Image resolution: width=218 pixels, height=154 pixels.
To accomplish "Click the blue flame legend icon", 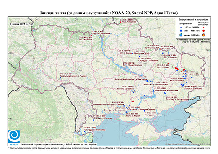I will [x=181, y=35].
